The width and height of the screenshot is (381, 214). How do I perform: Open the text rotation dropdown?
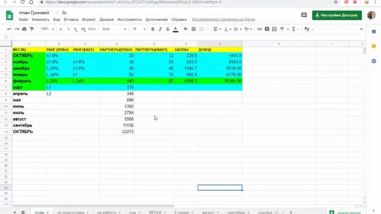point(248,29)
